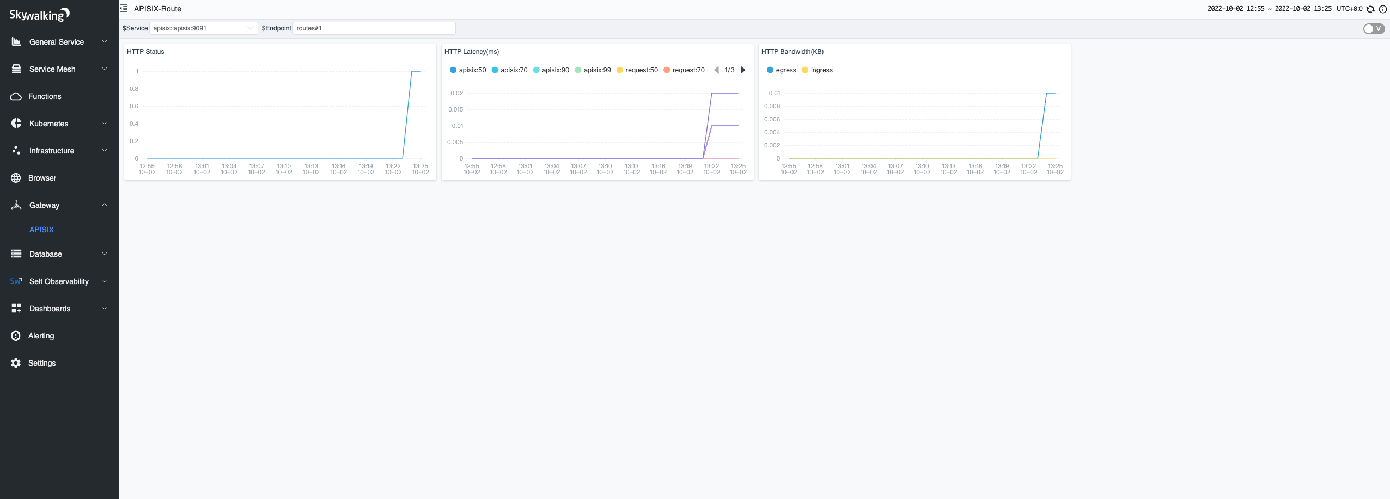
Task: Click the Dashboards grid icon
Action: (16, 308)
